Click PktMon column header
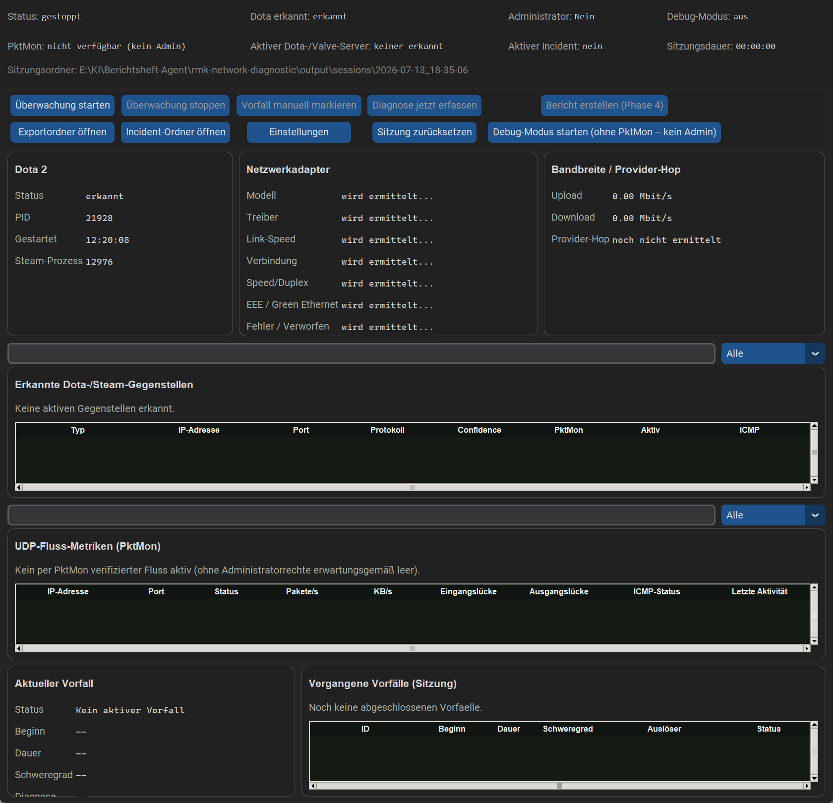Viewport: 833px width, 803px height. click(569, 430)
